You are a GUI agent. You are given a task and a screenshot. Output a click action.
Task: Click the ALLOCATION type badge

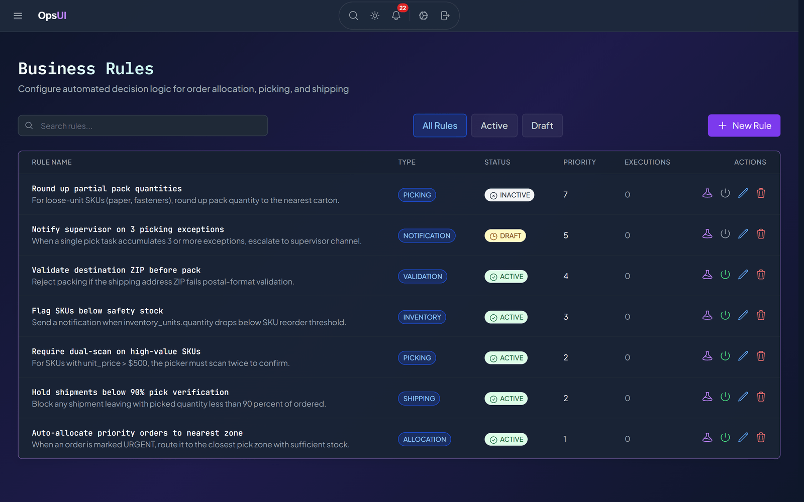click(x=425, y=439)
